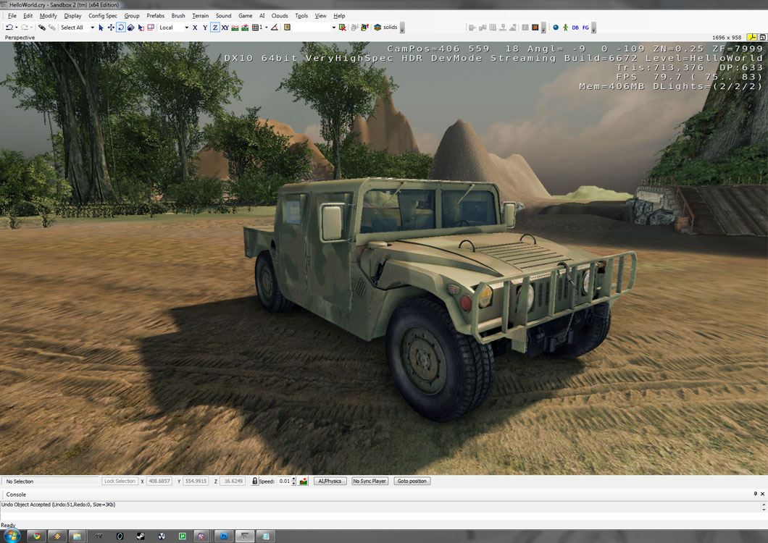Image resolution: width=768 pixels, height=543 pixels.
Task: Open the Redo history dropdown arrow
Action: pos(31,28)
